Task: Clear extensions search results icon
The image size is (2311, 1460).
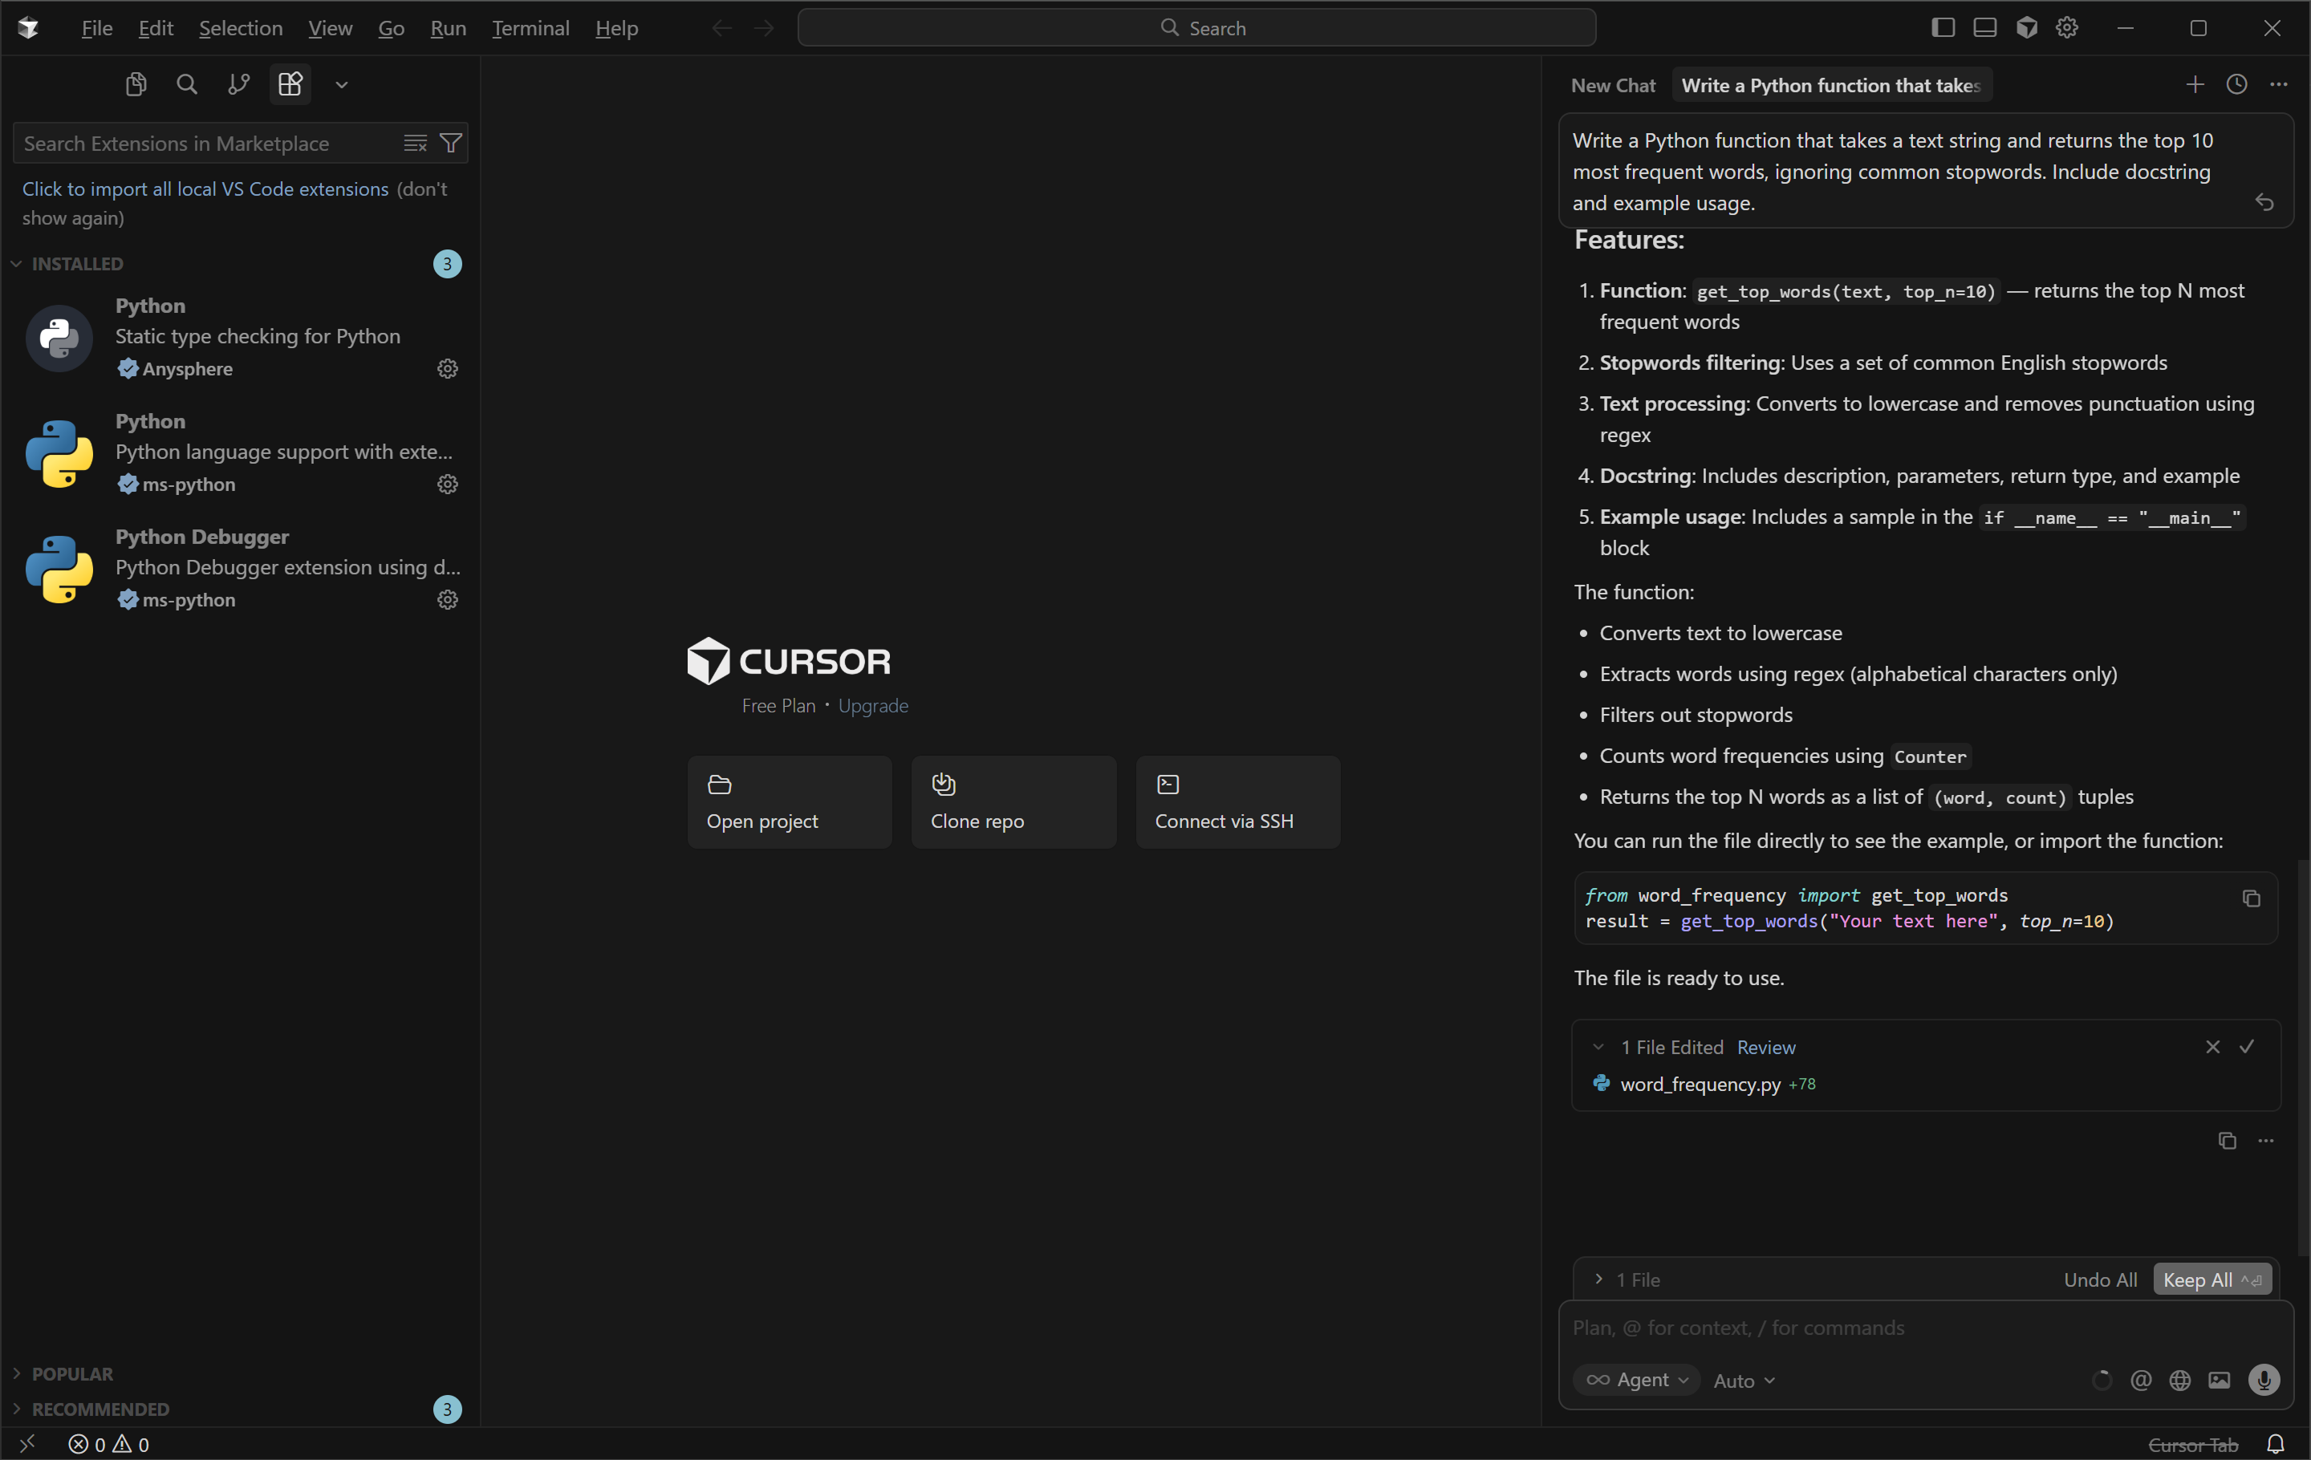Action: (415, 143)
